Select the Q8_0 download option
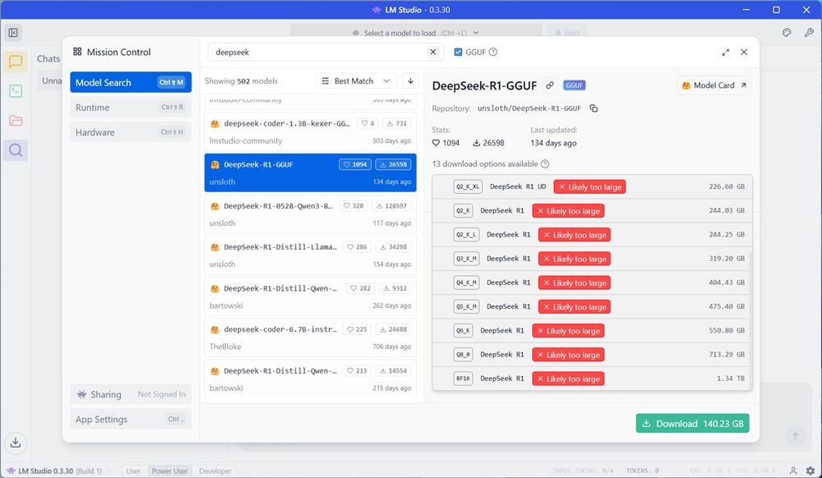Screen dimensions: 822x478 coord(592,355)
